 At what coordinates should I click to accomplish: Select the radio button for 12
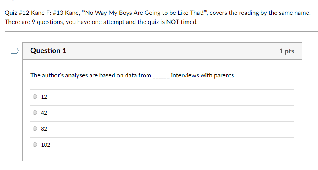(x=35, y=96)
